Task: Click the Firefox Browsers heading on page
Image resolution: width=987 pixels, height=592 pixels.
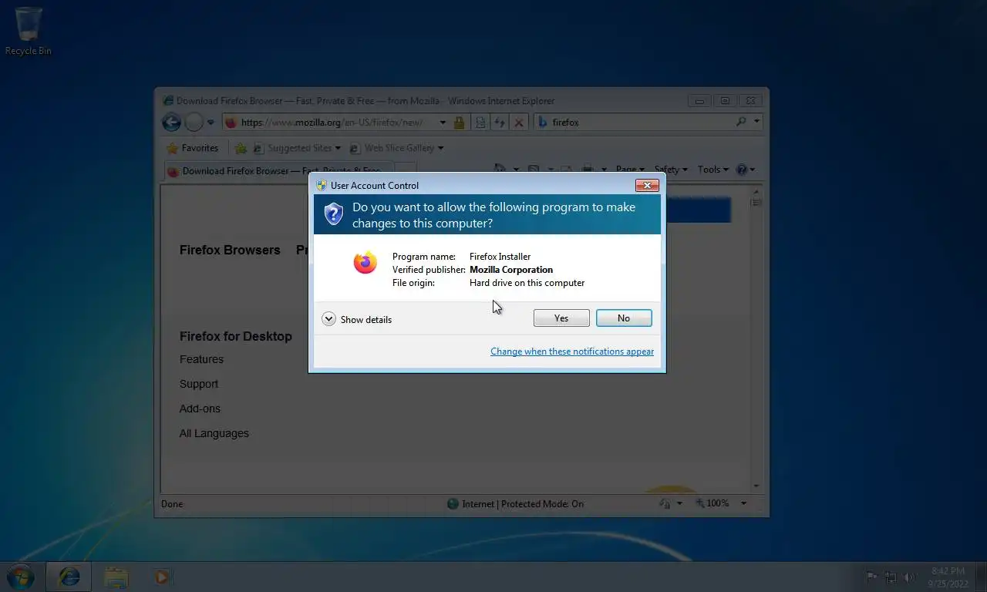Action: [230, 251]
